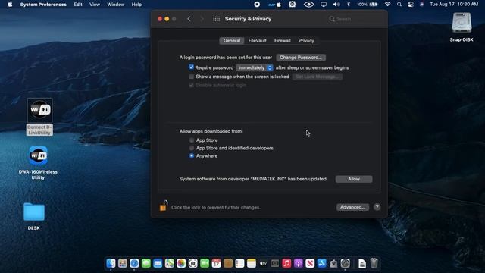Open App Store from the dock

coord(321,263)
